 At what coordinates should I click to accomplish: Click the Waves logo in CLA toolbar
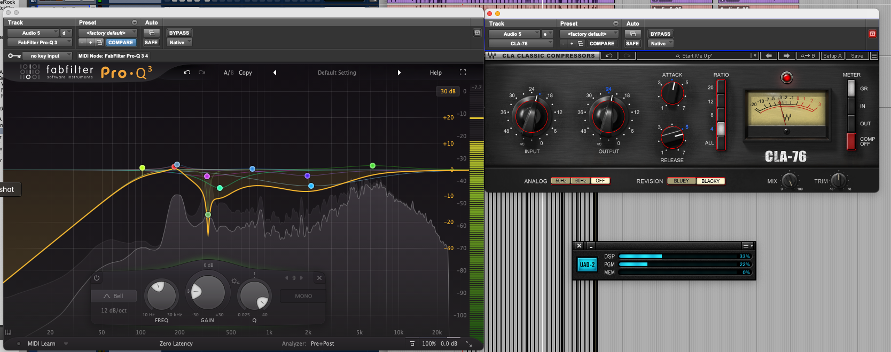tap(491, 55)
